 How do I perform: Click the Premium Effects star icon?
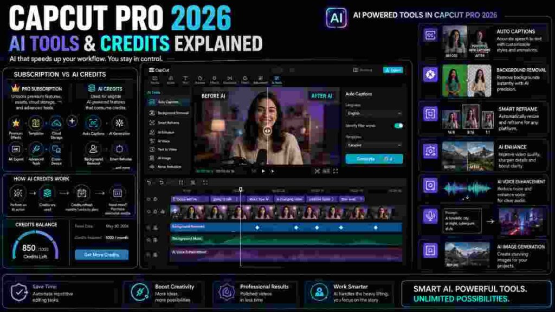[16, 123]
